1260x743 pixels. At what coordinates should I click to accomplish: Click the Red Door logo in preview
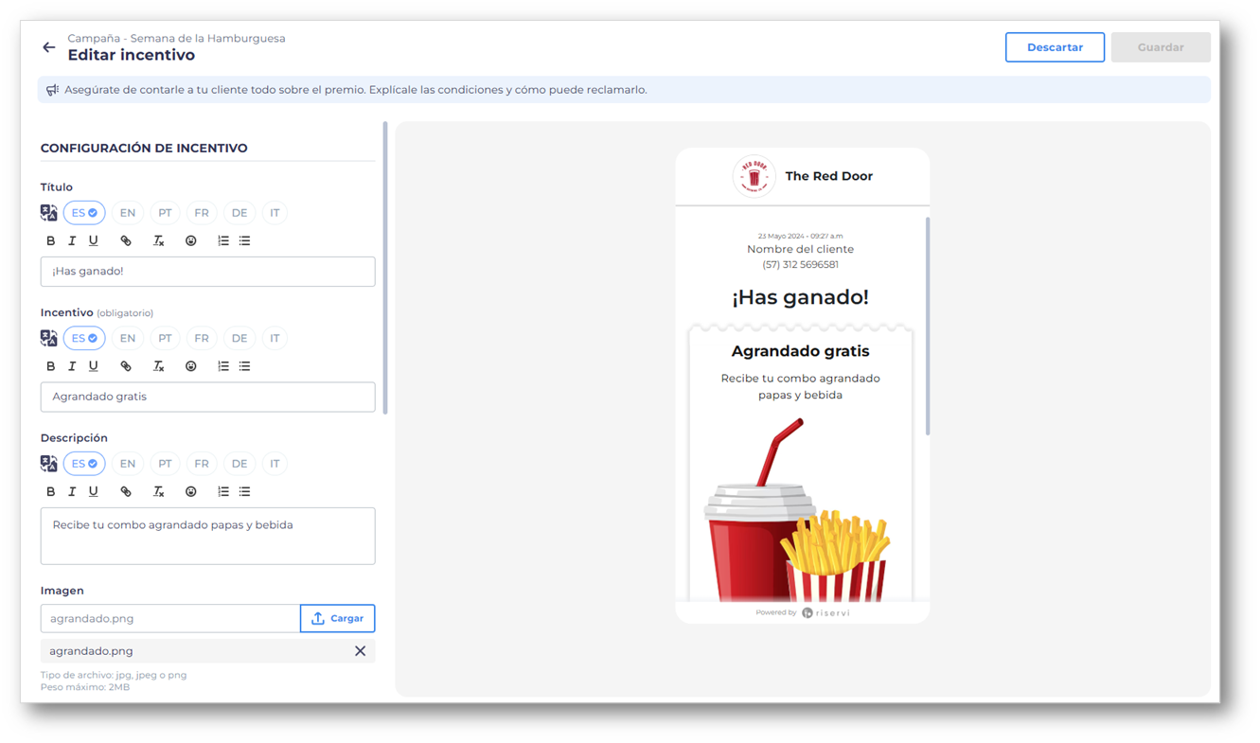point(754,176)
